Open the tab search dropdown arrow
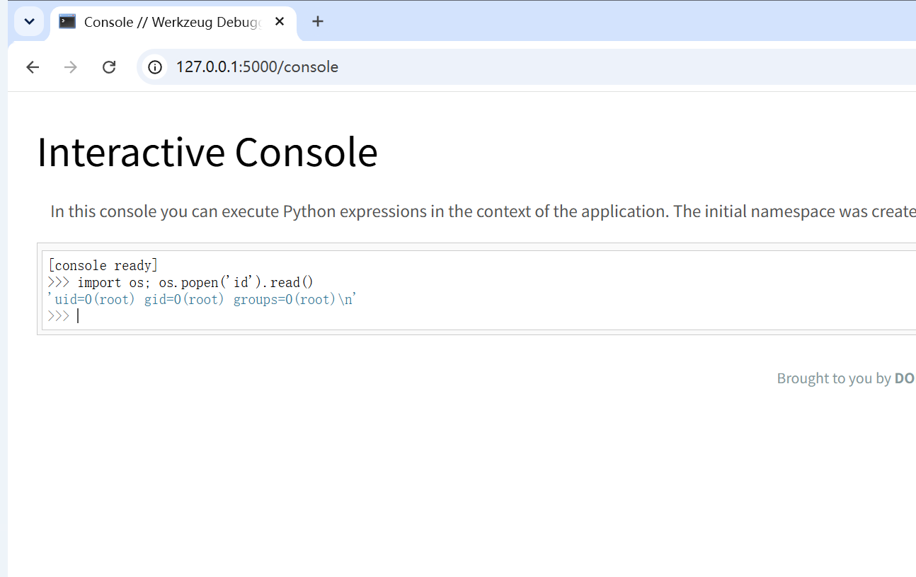 pyautogui.click(x=29, y=22)
